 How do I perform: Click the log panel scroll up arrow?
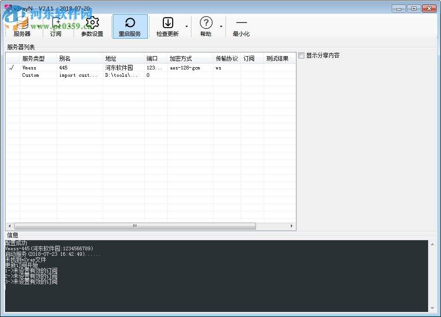click(x=432, y=244)
